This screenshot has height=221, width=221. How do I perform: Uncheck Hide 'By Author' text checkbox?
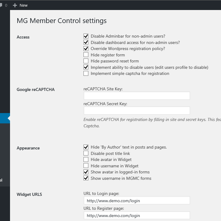point(86,147)
